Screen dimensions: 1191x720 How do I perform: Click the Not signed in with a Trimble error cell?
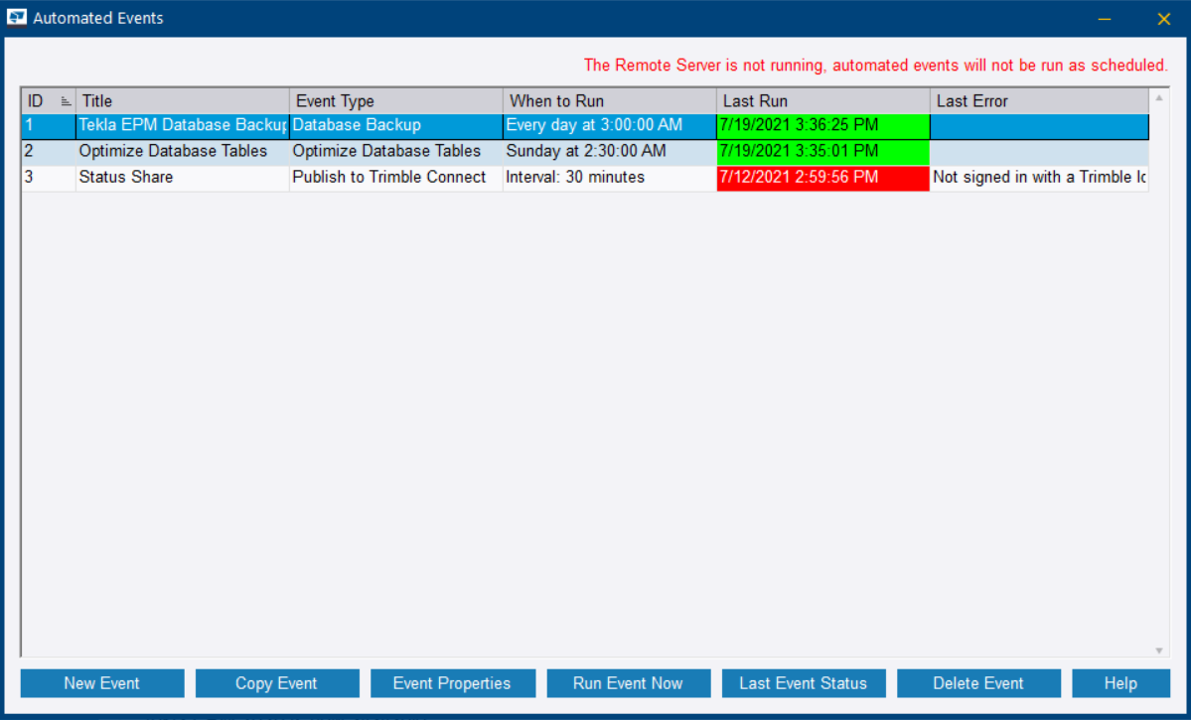coord(1039,178)
